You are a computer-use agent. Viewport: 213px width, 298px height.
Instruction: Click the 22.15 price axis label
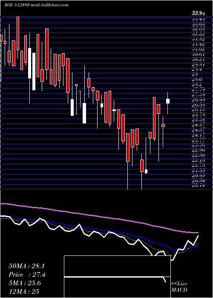click(198, 160)
